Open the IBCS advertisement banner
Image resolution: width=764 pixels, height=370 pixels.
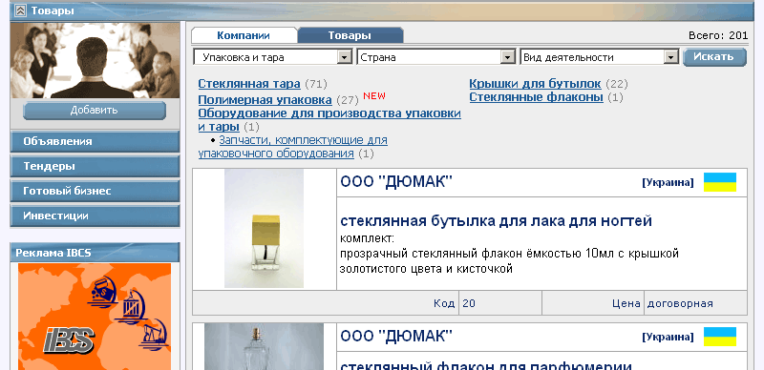(x=95, y=317)
